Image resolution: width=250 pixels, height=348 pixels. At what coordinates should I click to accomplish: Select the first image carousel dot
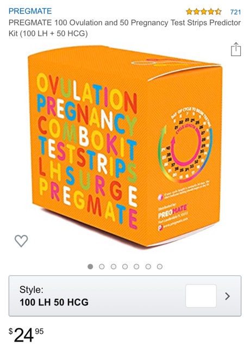click(x=90, y=266)
